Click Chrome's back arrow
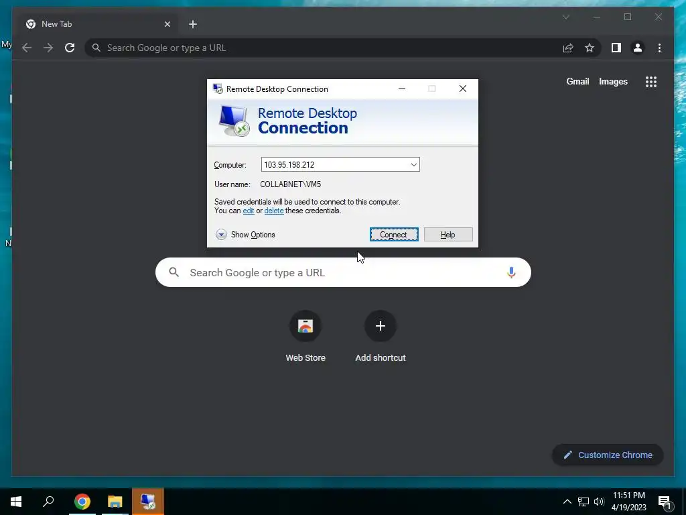 27,48
